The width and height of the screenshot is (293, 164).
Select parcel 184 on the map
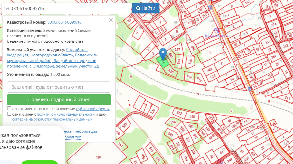99,157
